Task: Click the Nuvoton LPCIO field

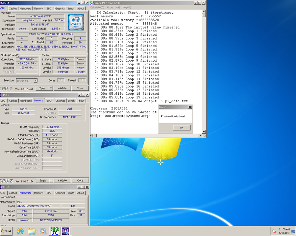Action: click(x=24, y=220)
